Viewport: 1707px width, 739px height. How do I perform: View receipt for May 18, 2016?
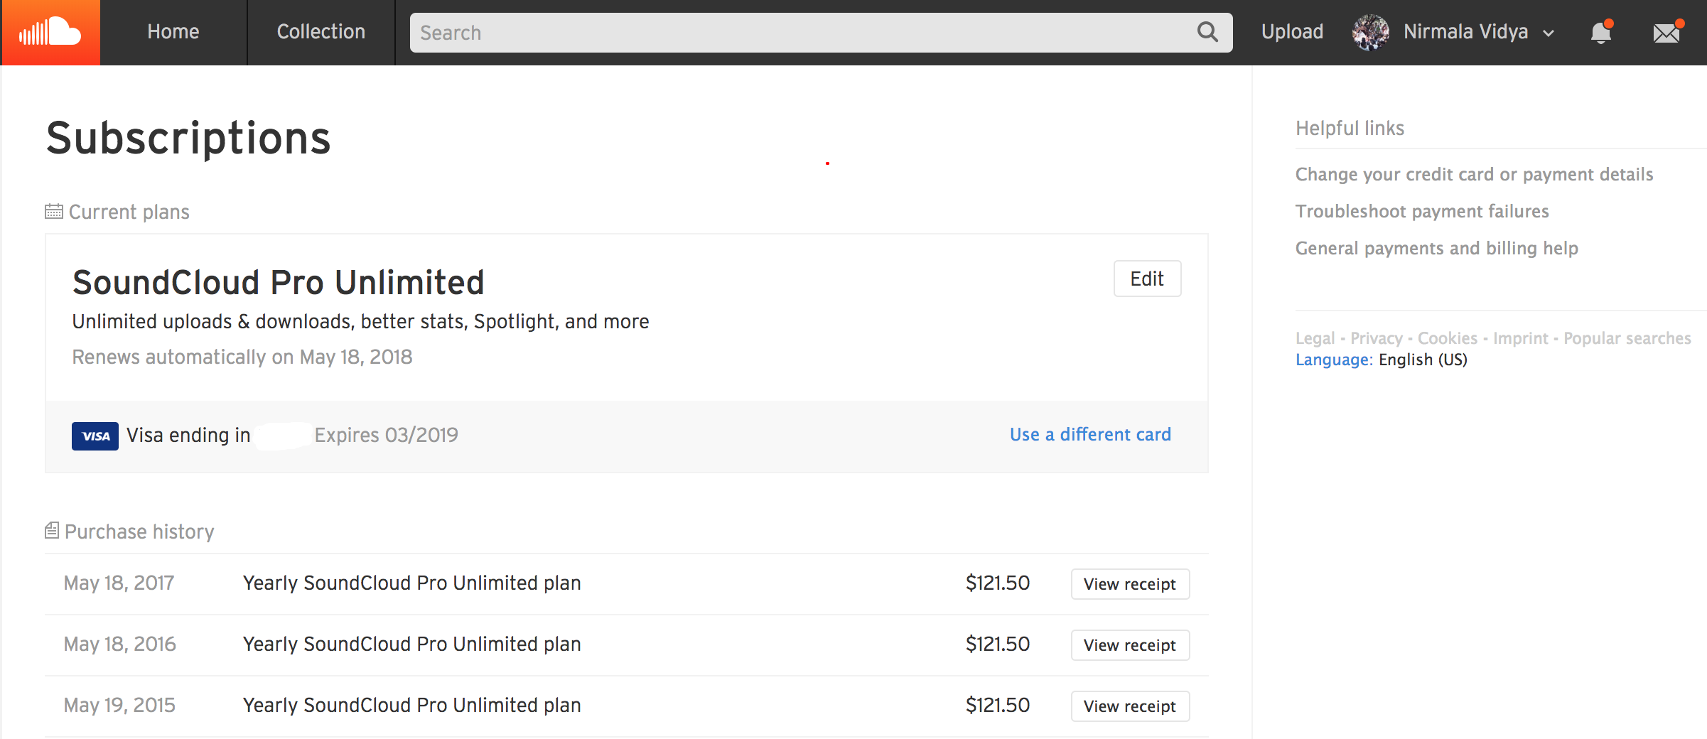[1130, 645]
